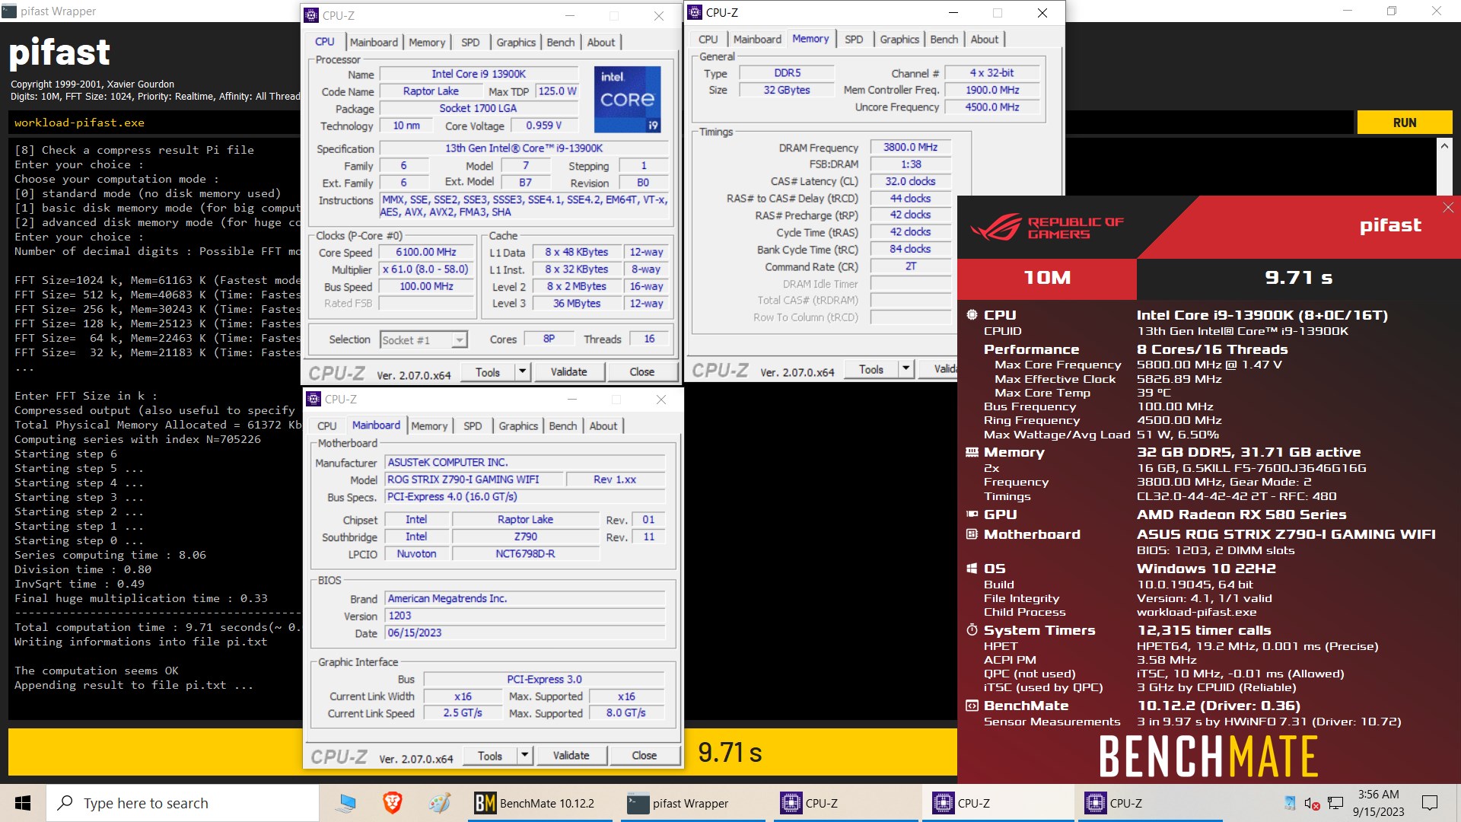
Task: Close the BenchMate pifast result panel
Action: point(1447,208)
